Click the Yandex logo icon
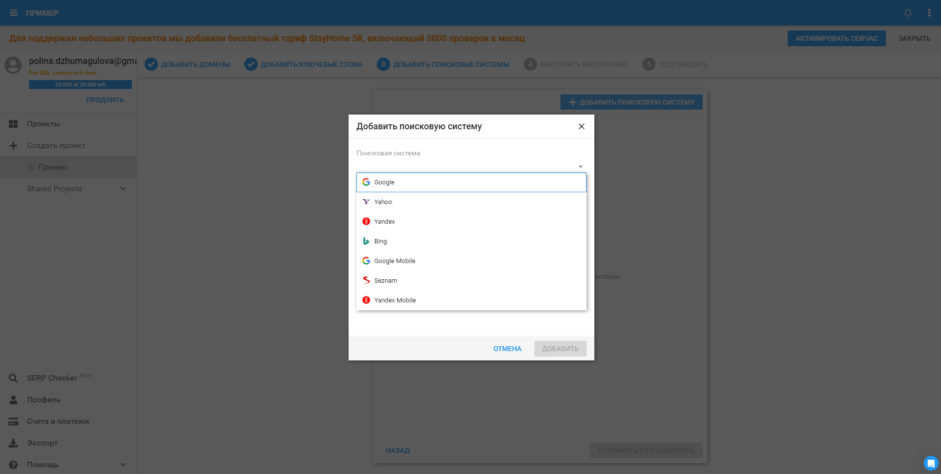941x474 pixels. [366, 221]
